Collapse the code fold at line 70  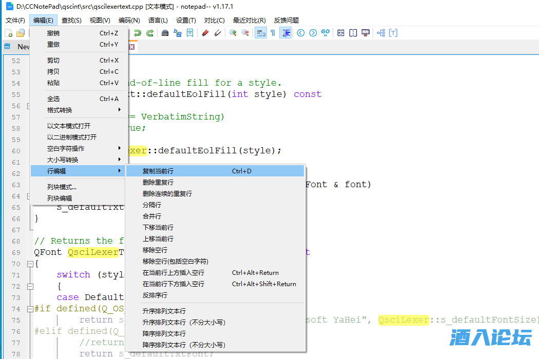coord(29,264)
